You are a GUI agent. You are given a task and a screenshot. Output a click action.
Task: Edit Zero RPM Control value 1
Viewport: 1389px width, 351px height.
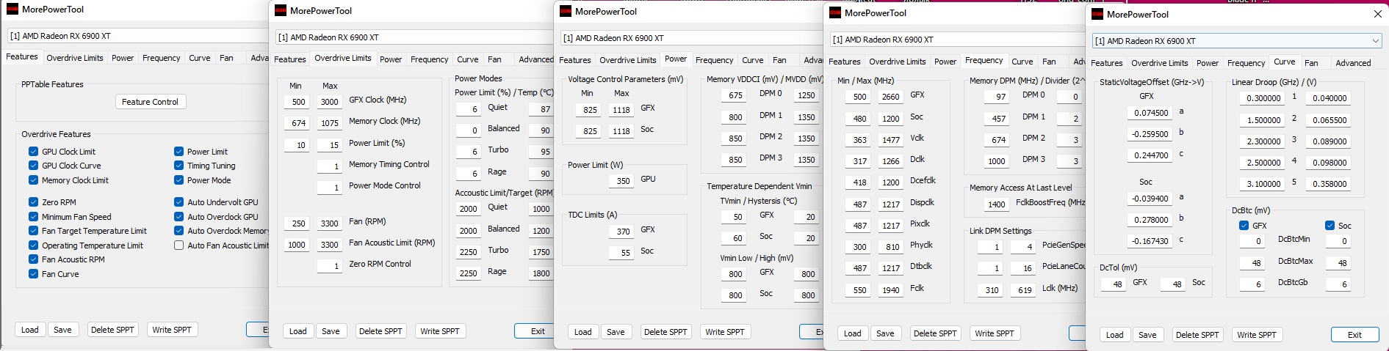330,266
